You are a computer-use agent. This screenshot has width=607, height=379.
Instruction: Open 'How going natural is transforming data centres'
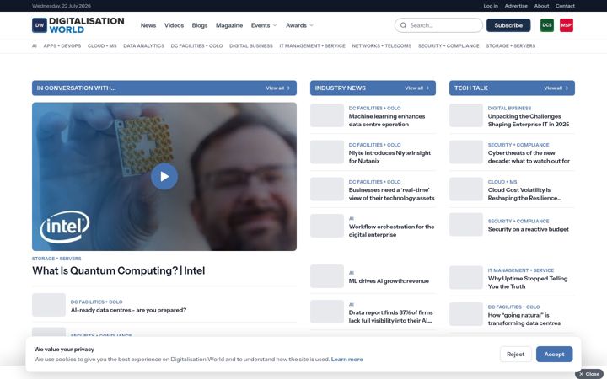(524, 319)
